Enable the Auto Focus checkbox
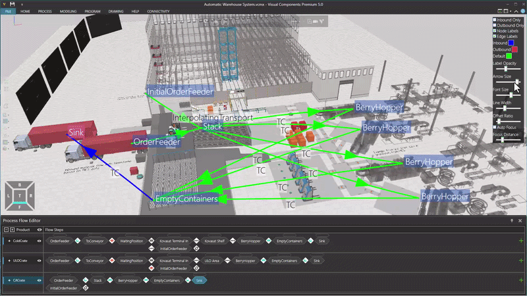The height and width of the screenshot is (296, 527). 495,127
